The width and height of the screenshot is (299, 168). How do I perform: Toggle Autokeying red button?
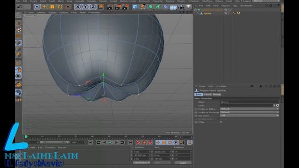tap(144, 142)
